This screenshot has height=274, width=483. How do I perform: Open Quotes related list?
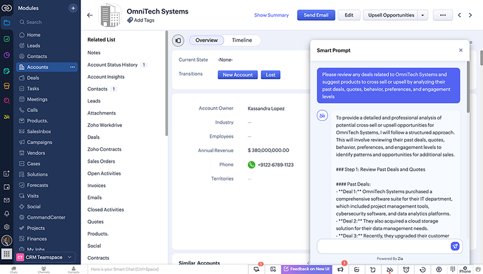tap(95, 221)
